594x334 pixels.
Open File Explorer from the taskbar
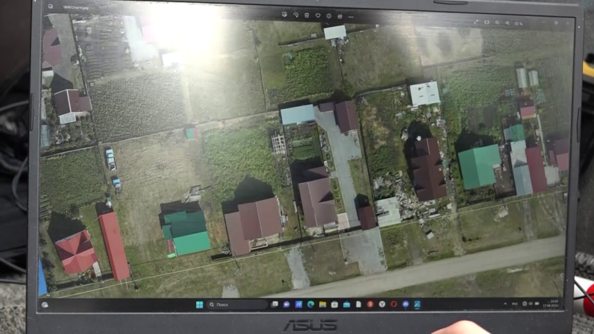323,304
